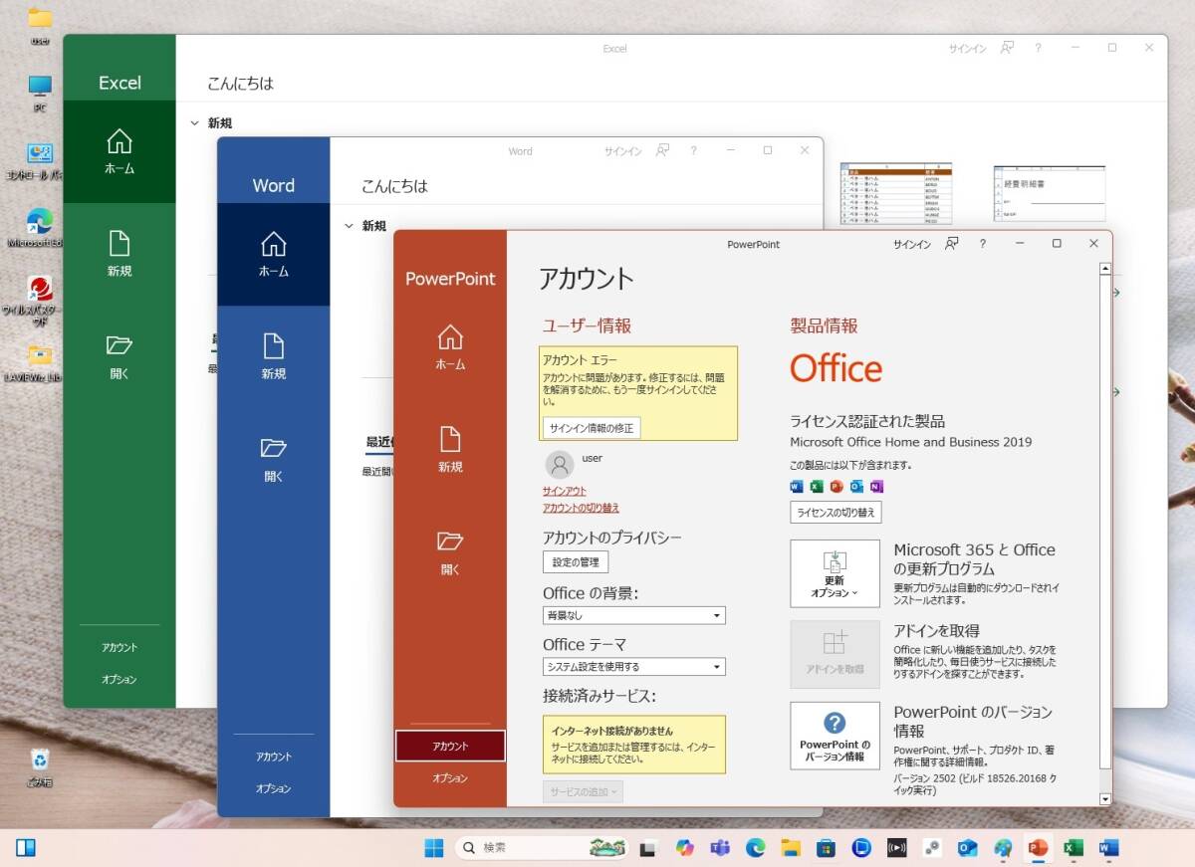
Task: Open Account in the Word sidebar
Action: point(273,757)
